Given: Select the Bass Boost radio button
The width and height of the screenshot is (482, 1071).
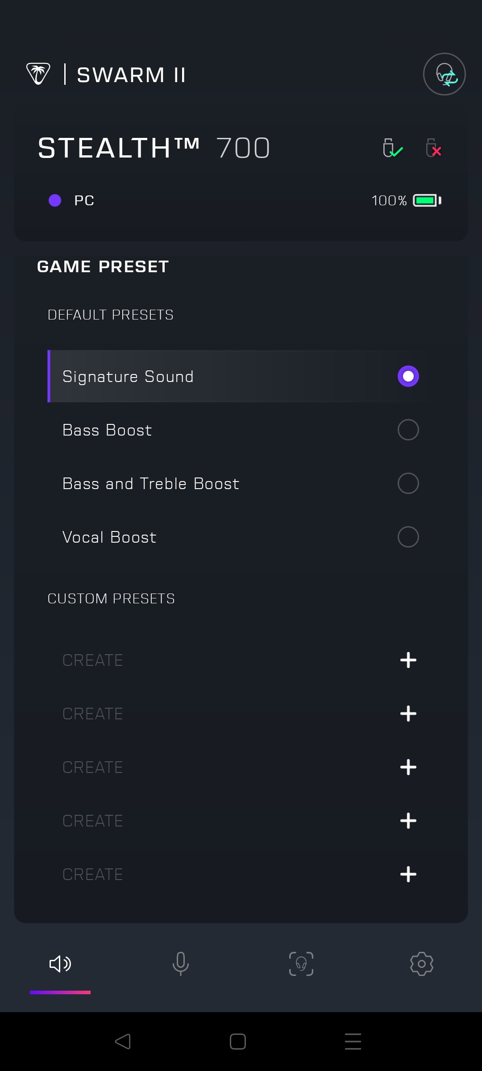Looking at the screenshot, I should (408, 430).
